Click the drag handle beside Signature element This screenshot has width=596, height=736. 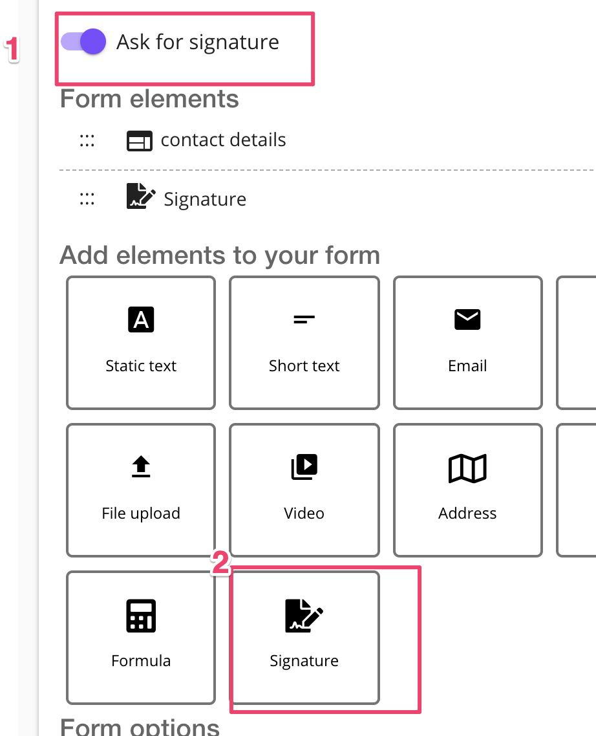[x=87, y=199]
